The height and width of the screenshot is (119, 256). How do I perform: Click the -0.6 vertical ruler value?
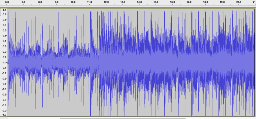click(4, 95)
